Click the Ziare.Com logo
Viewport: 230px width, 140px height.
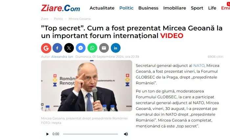point(60,8)
